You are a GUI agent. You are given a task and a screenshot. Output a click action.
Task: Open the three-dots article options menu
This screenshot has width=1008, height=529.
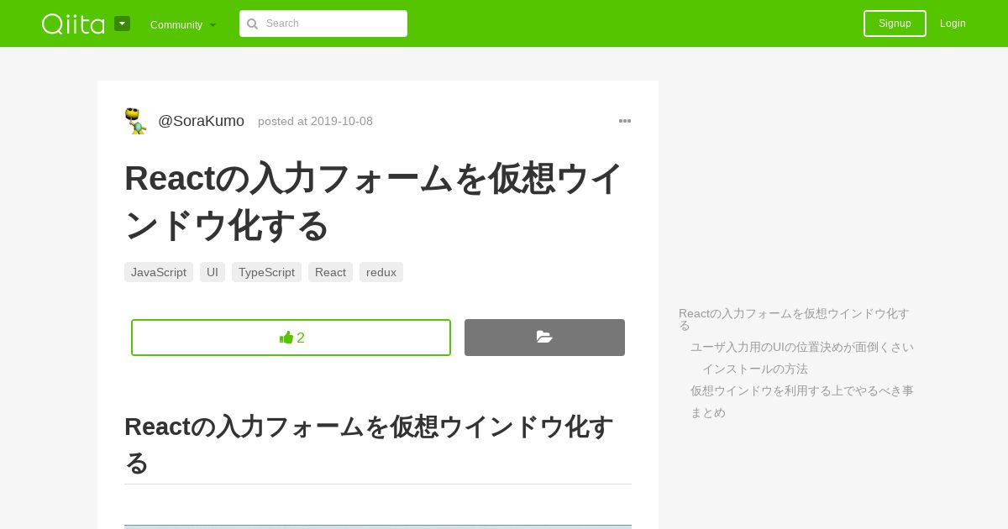click(x=625, y=121)
